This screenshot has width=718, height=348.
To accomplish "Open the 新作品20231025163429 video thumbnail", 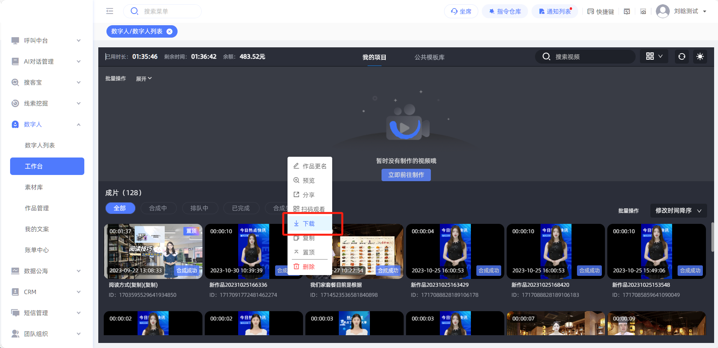I will click(455, 251).
